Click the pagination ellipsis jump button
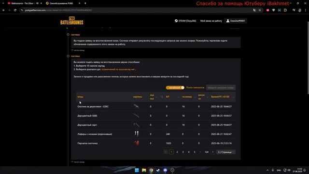Viewport: 309px width, 174px height. [200, 152]
